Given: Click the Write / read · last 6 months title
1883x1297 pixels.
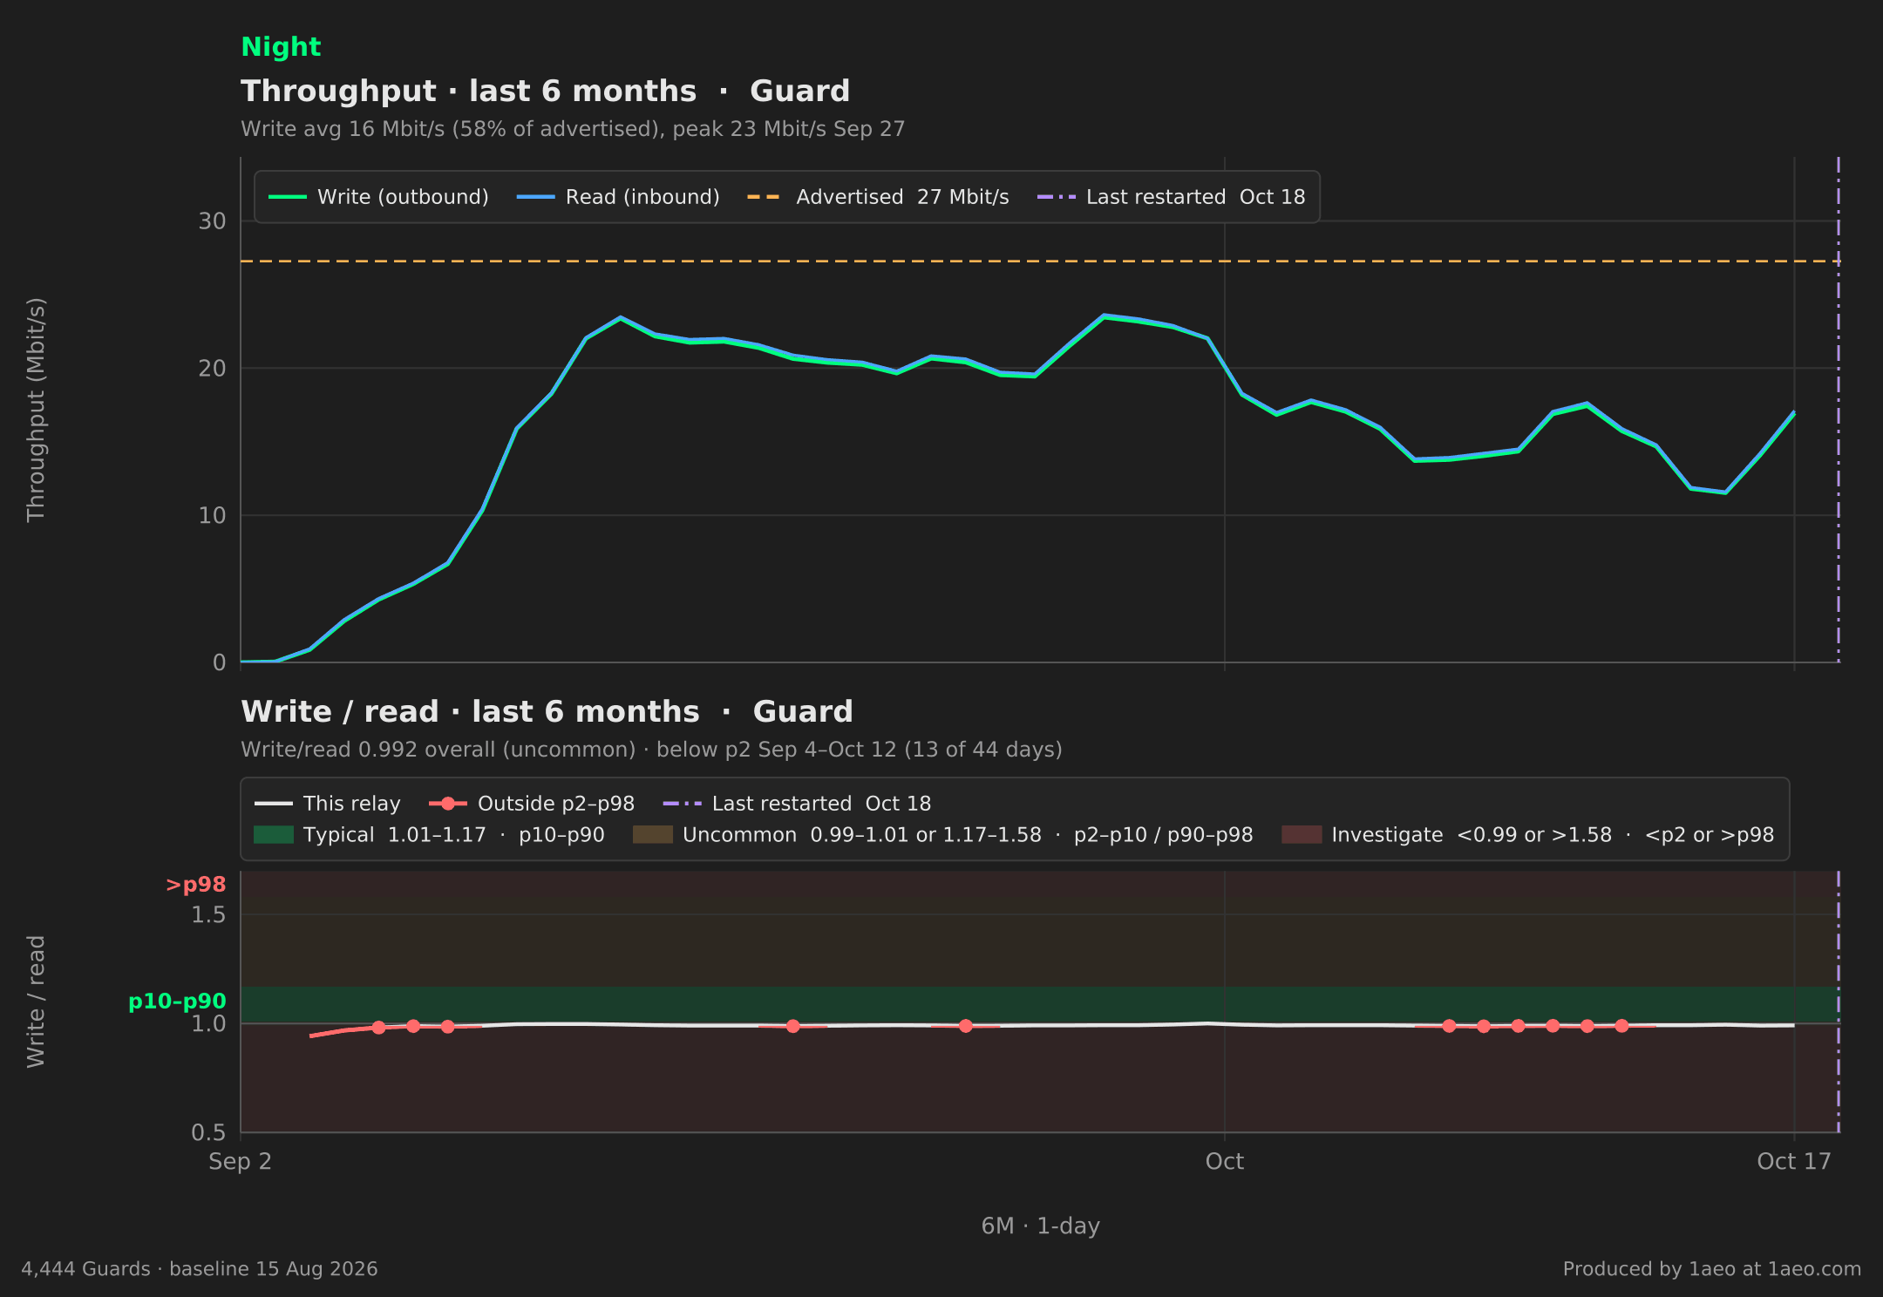Looking at the screenshot, I should (x=547, y=711).
